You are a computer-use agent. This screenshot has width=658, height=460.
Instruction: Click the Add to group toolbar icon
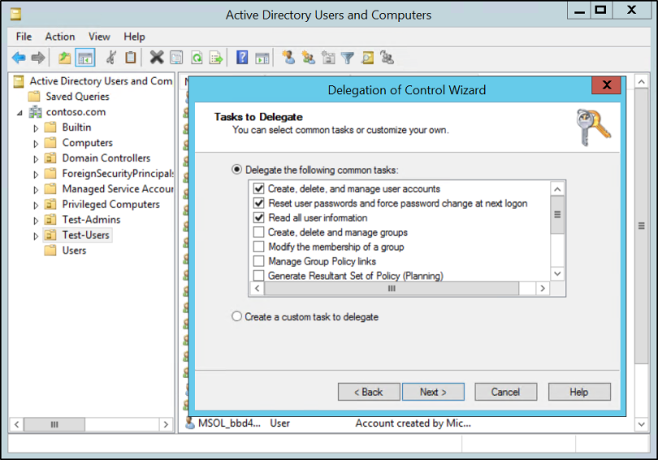coord(387,58)
